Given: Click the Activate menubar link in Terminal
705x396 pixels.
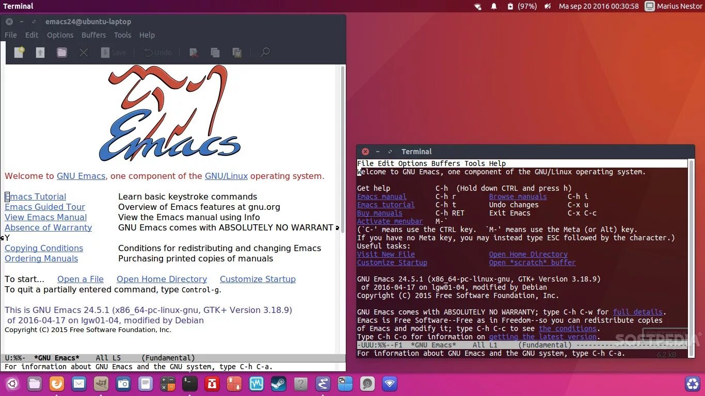Looking at the screenshot, I should [x=390, y=221].
